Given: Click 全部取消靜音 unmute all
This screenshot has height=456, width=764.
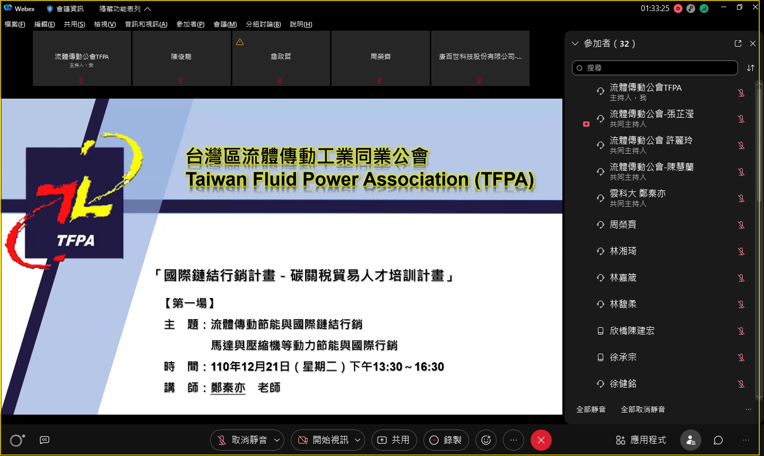Looking at the screenshot, I should (643, 409).
